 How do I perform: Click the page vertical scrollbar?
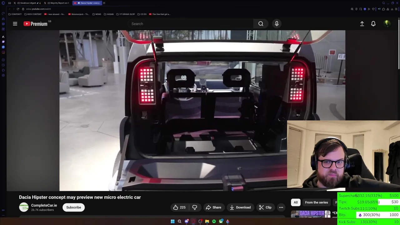(399, 44)
